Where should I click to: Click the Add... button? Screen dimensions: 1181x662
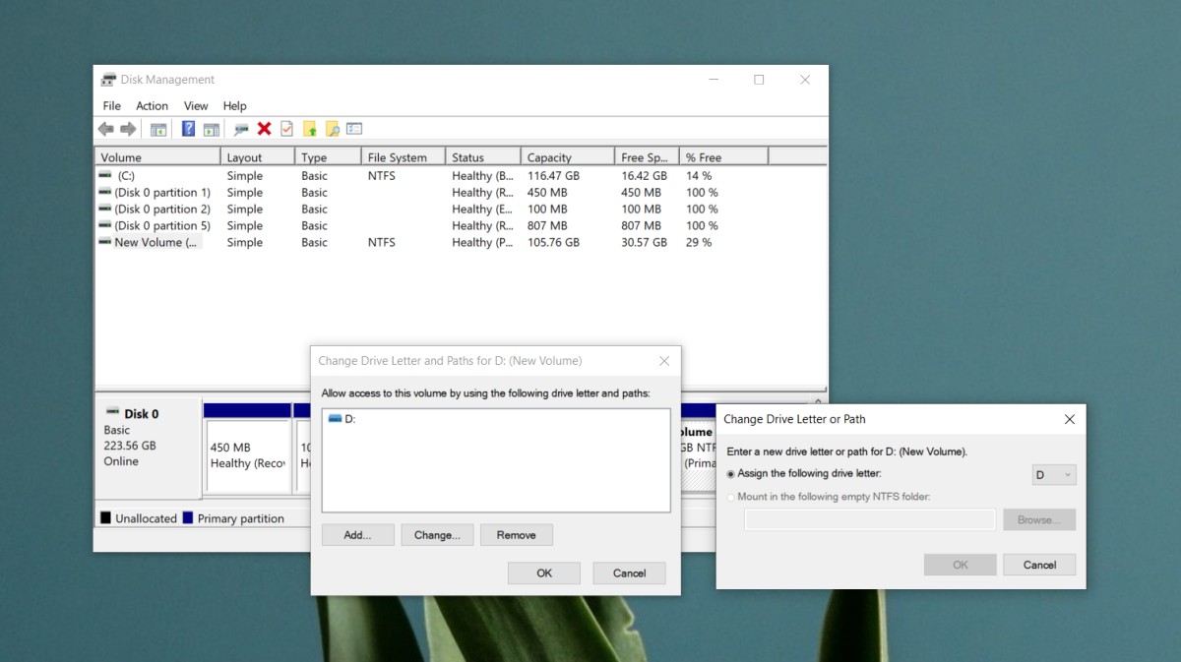click(x=358, y=535)
